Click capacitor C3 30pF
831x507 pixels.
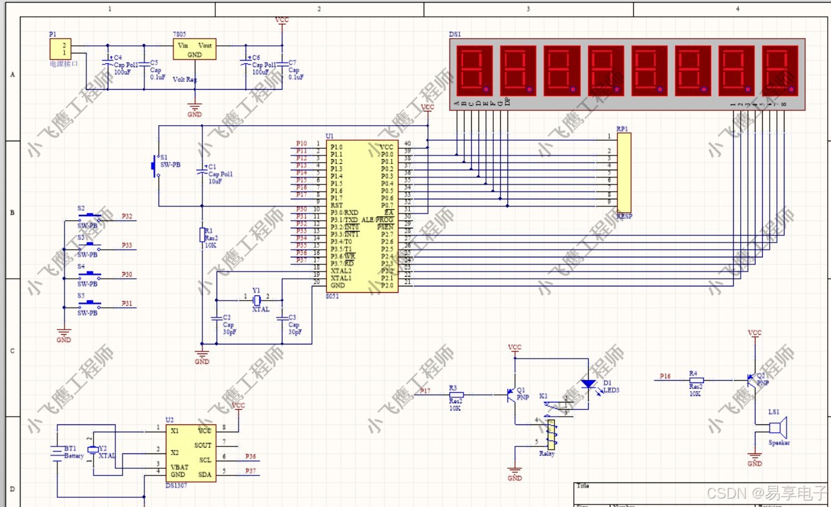point(282,319)
